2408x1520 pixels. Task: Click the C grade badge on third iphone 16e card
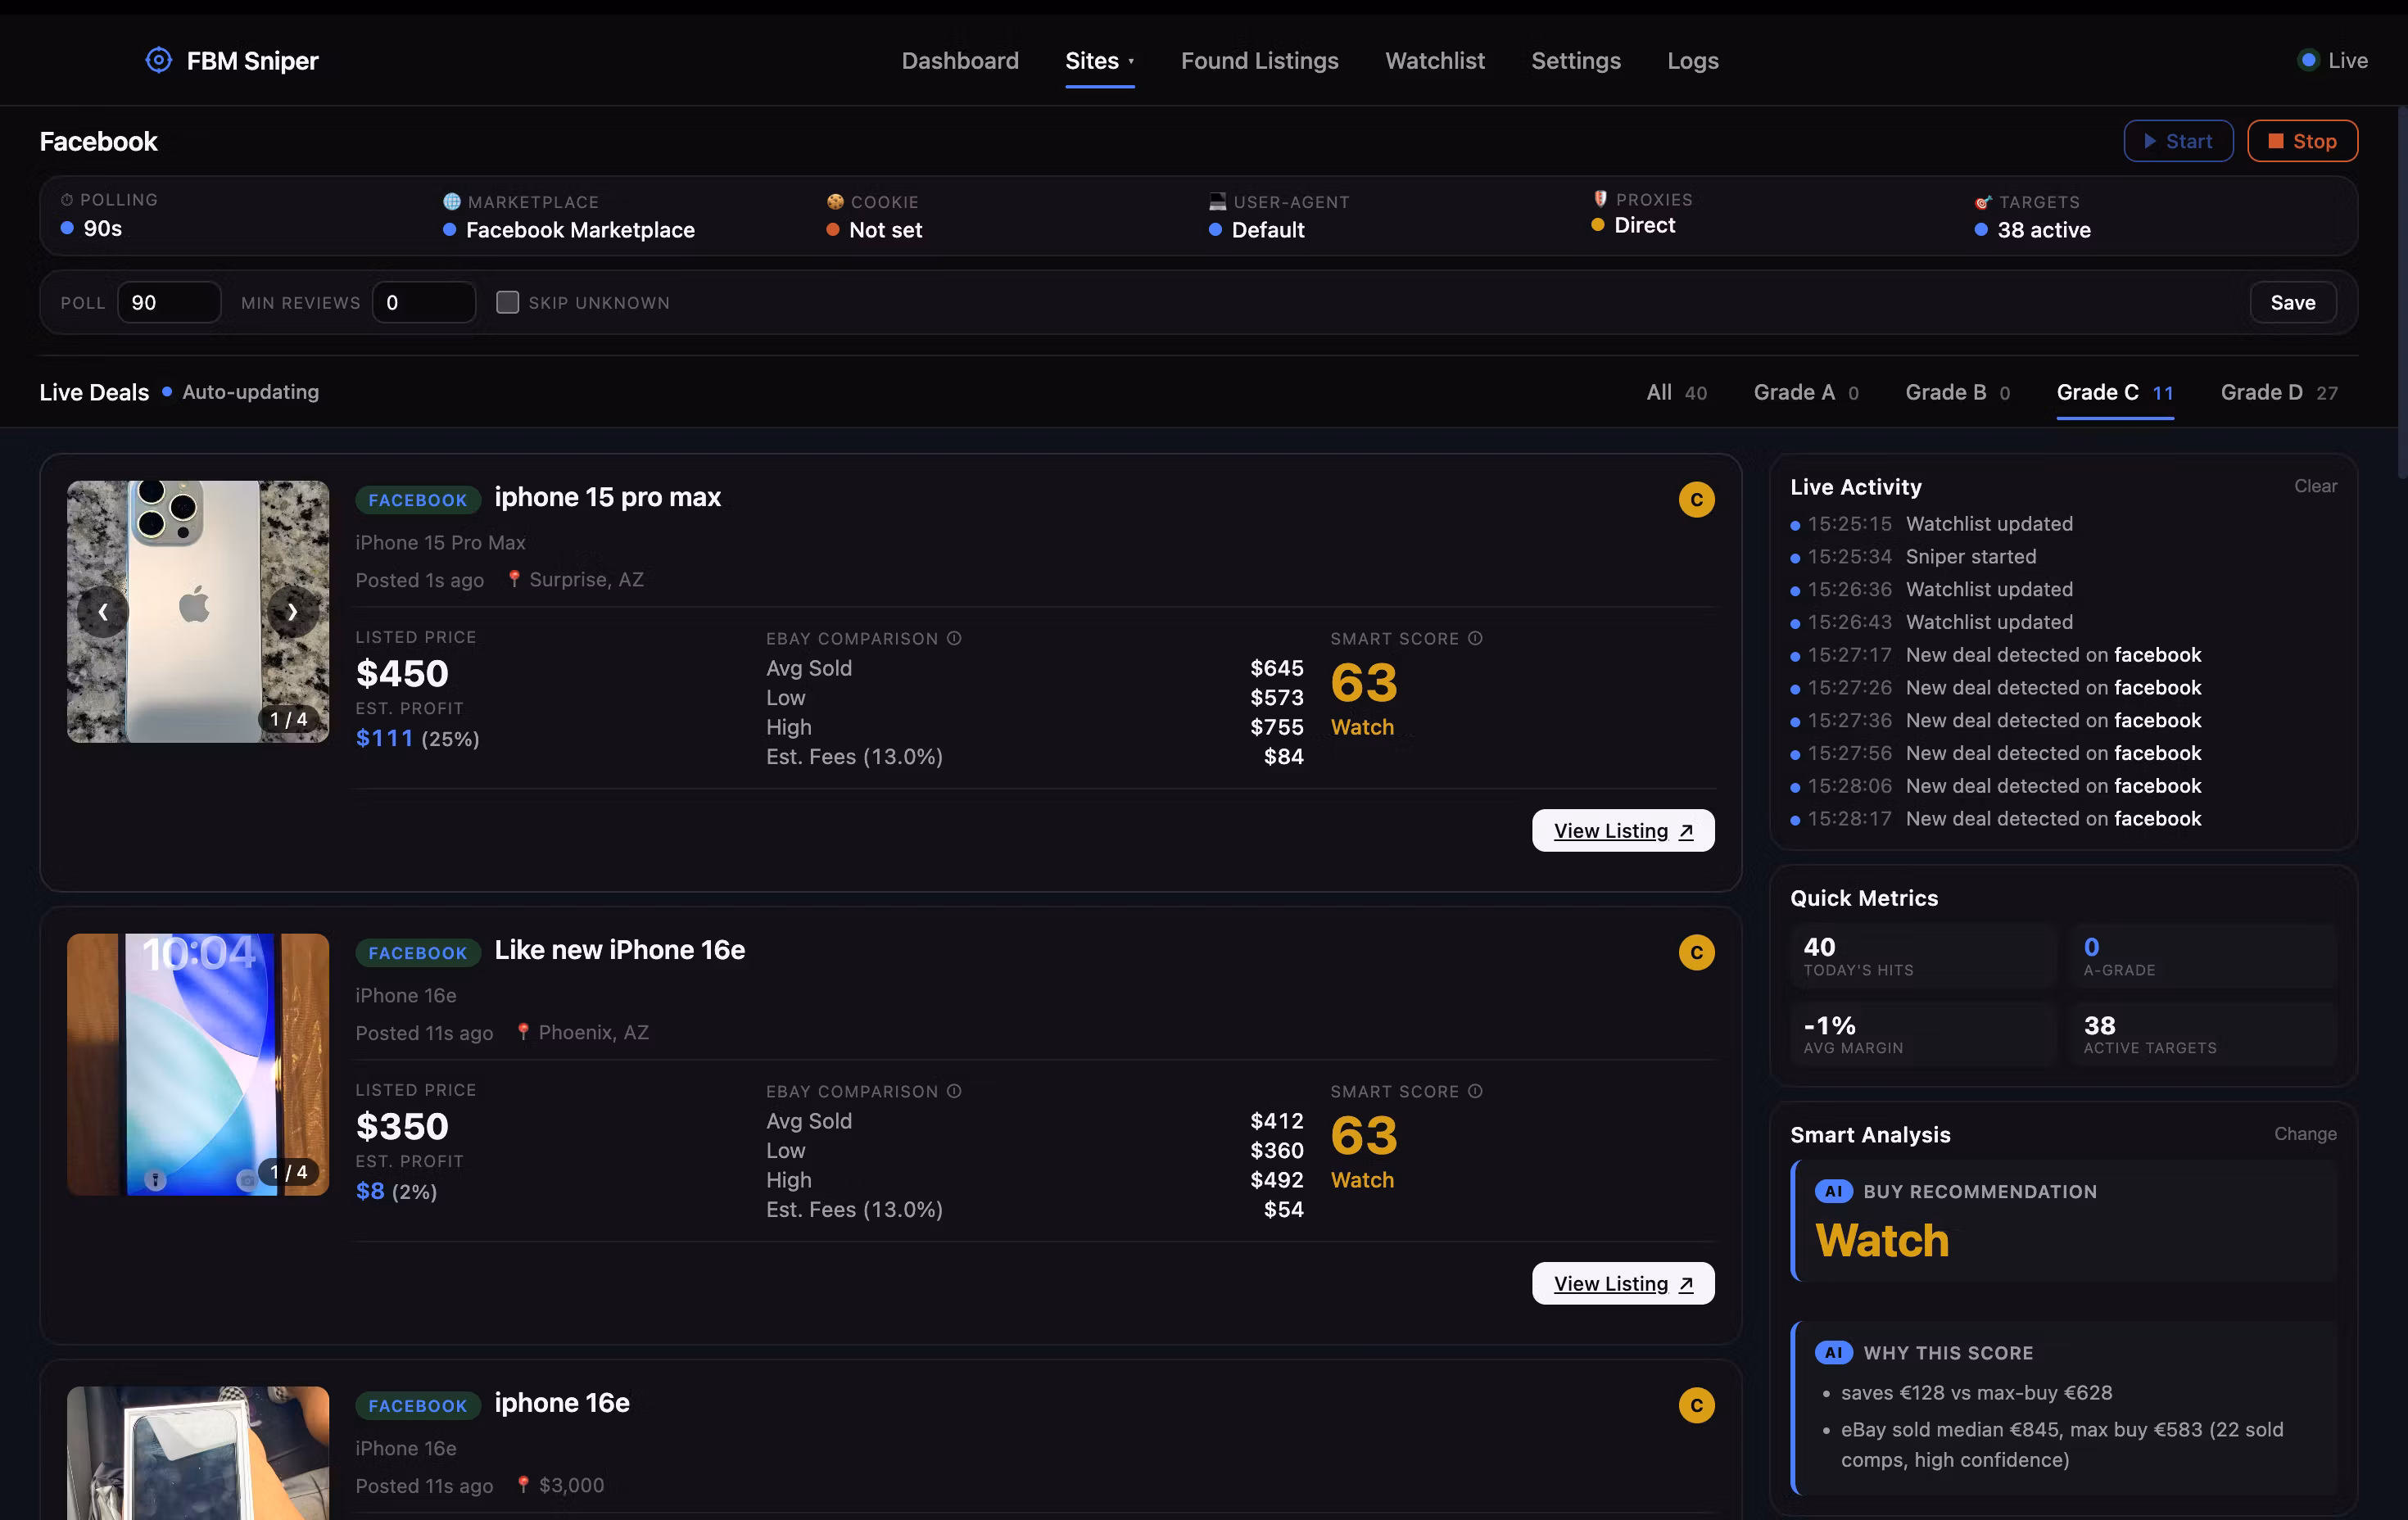click(x=1696, y=1405)
